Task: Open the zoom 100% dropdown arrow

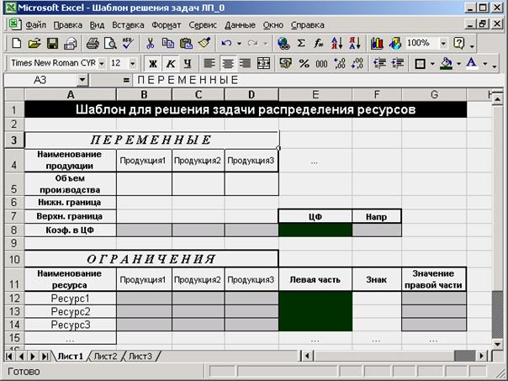Action: pos(443,43)
